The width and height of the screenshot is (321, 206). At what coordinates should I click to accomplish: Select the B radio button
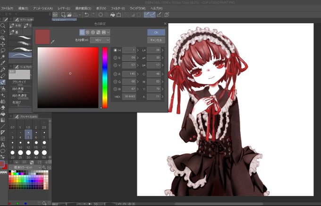click(115, 89)
